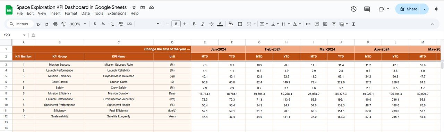Click the Name box showing Y20
This screenshot has width=444, height=132.
(x=14, y=35)
